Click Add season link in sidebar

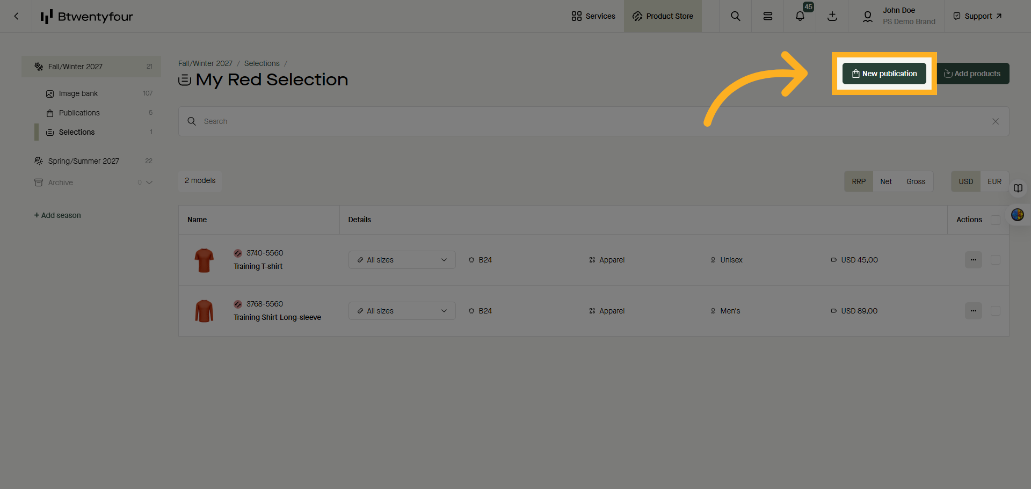click(57, 215)
